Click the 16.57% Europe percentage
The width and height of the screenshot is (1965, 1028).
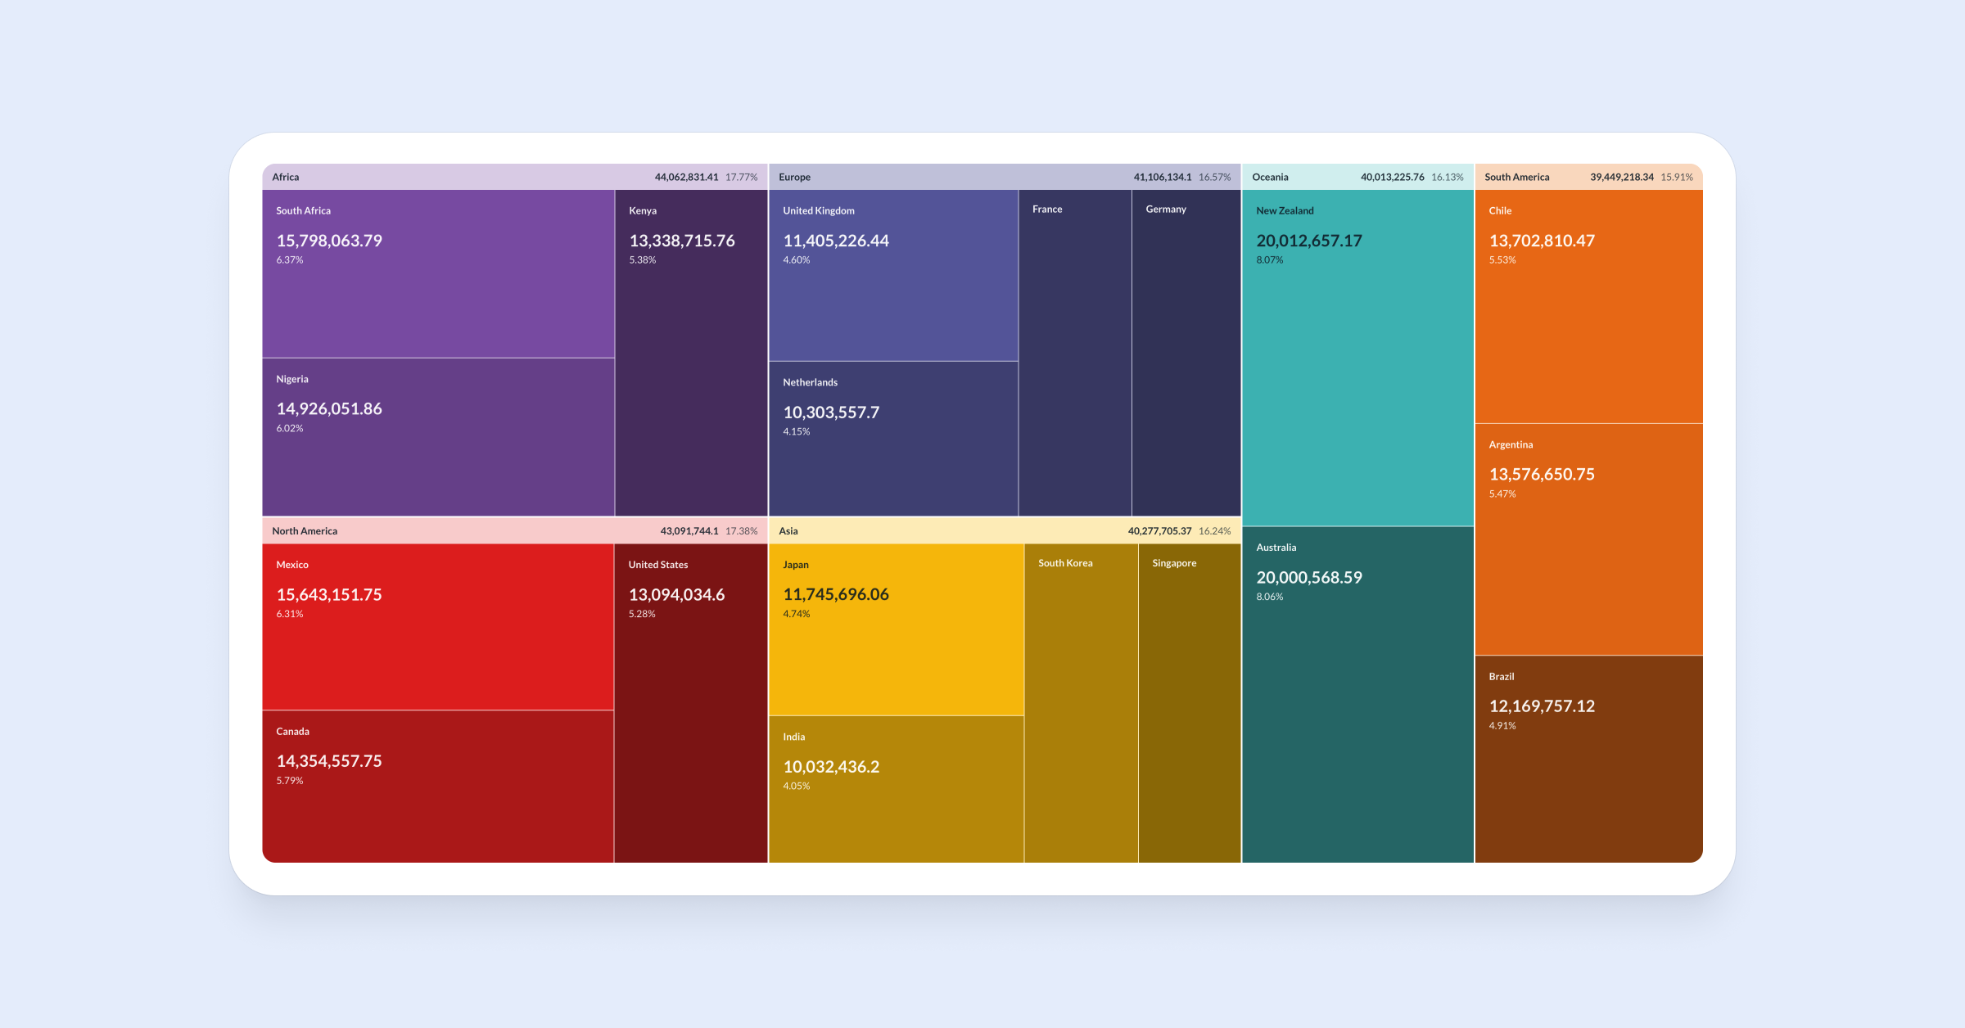(x=1214, y=177)
